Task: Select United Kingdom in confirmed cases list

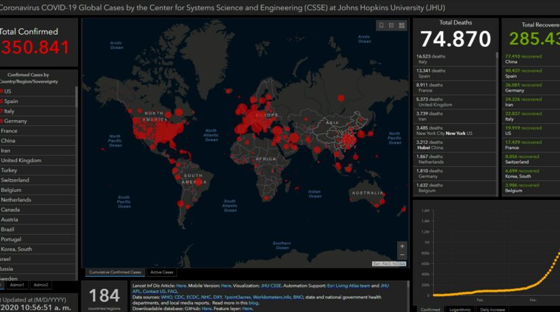Action: [37, 160]
